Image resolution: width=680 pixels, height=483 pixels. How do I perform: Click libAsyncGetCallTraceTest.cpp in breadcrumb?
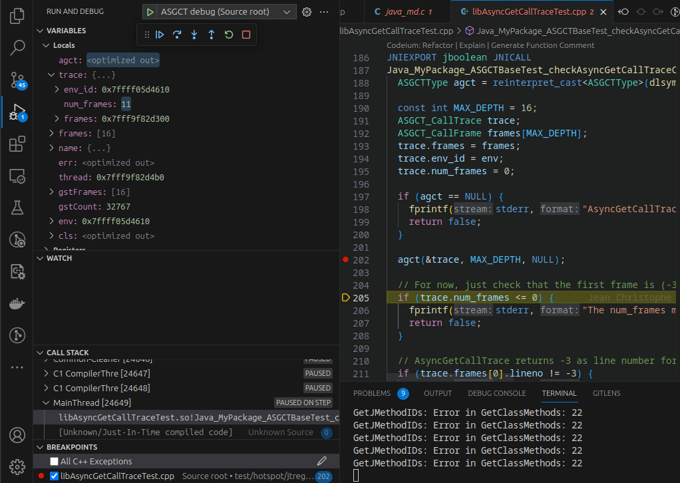(397, 31)
